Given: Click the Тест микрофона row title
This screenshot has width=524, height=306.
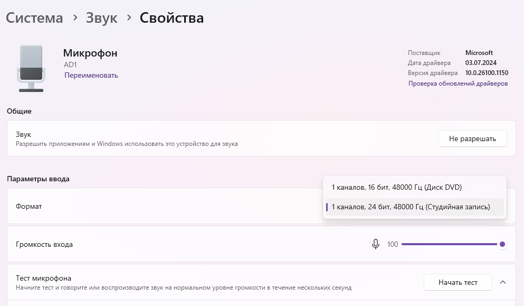Looking at the screenshot, I should click(x=44, y=278).
